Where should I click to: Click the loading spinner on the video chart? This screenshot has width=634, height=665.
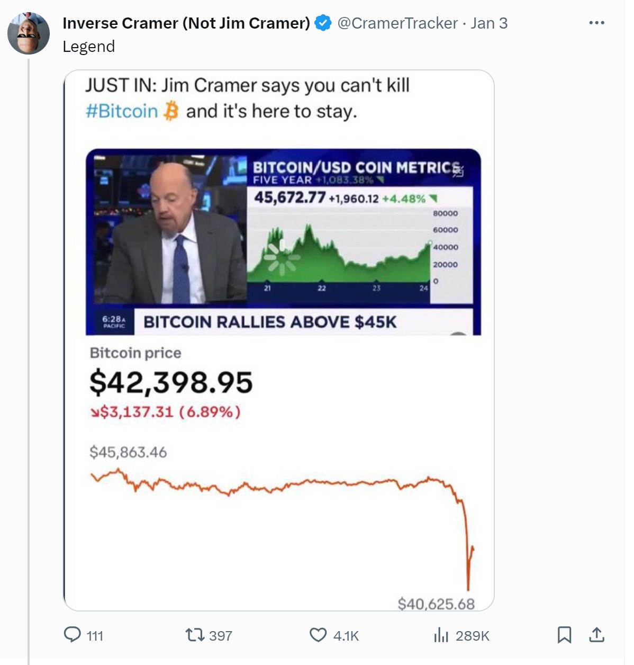[282, 258]
